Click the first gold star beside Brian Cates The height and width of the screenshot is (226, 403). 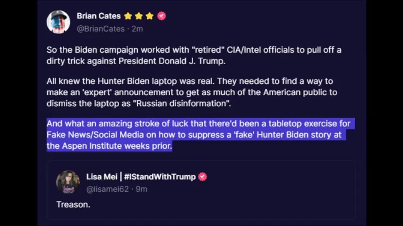128,16
